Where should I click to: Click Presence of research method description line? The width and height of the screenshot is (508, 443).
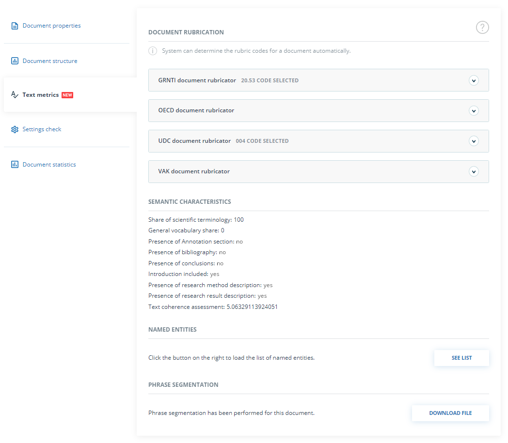(210, 285)
